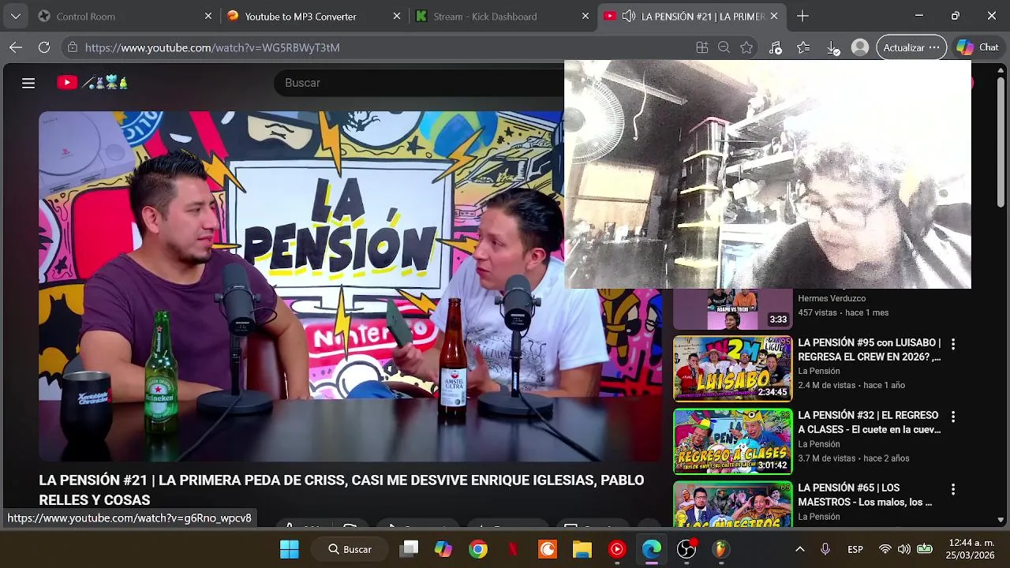This screenshot has height=568, width=1010.
Task: Expand the system tray hidden icons chevron
Action: [x=799, y=549]
